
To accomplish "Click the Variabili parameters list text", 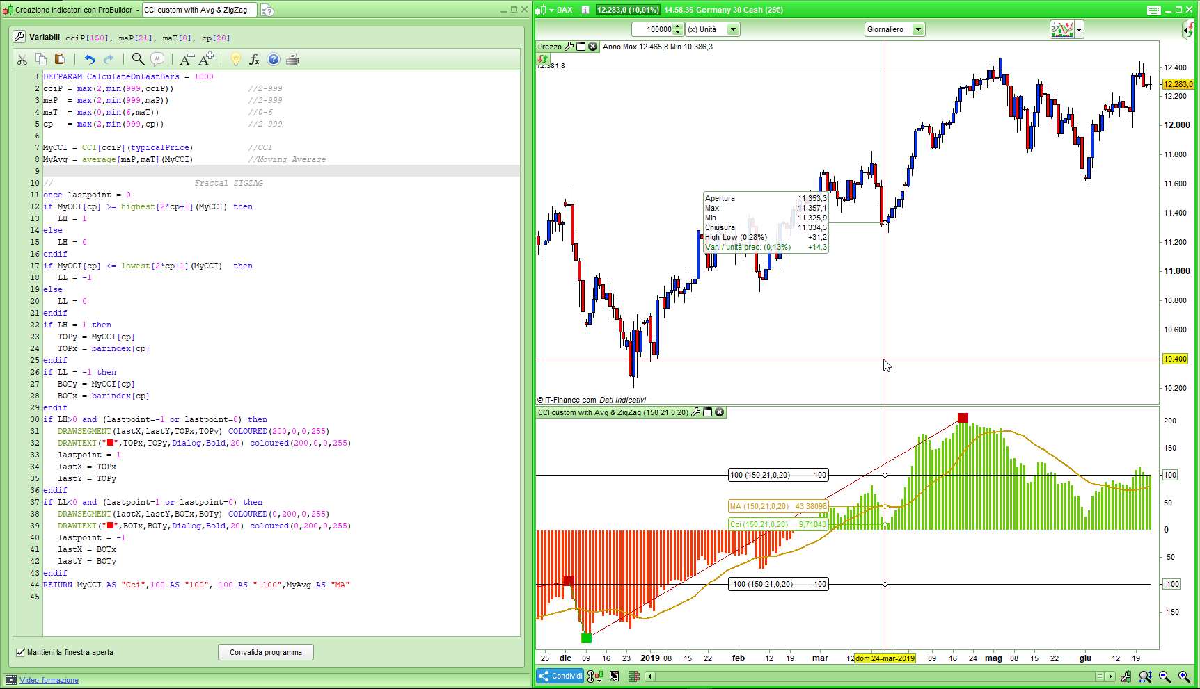I will [148, 38].
